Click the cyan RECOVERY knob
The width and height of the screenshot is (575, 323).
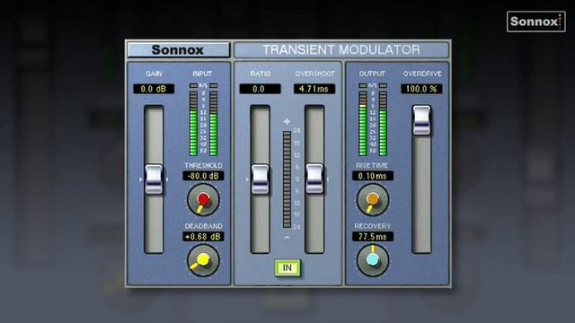(x=373, y=260)
